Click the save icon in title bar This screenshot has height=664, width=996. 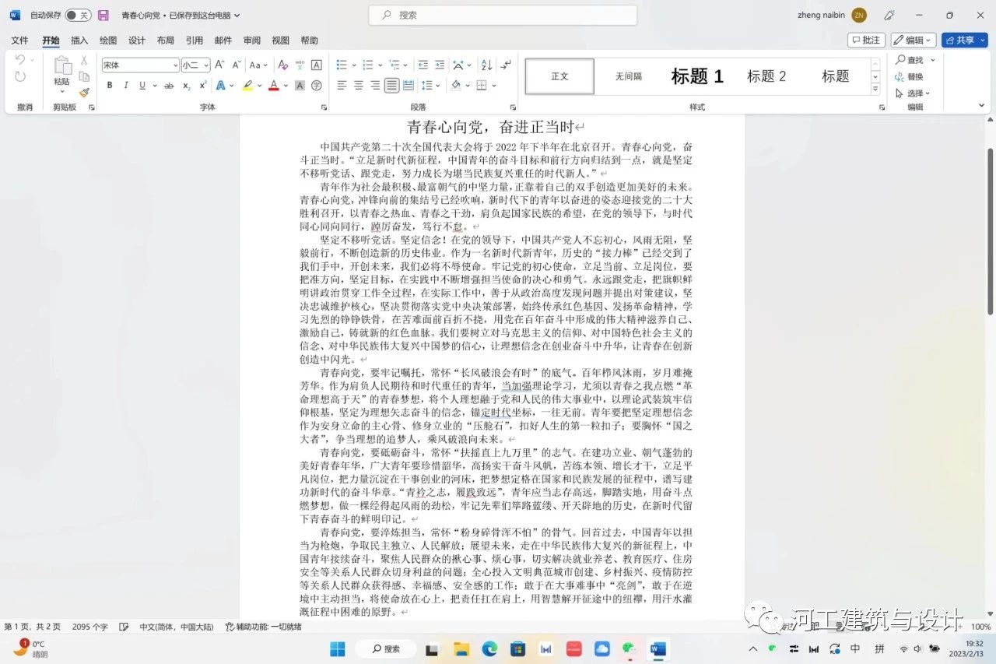pos(103,15)
